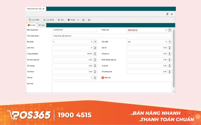This screenshot has width=201, height=125.
Task: Click the power icon in toolbar
Action: [89, 20]
